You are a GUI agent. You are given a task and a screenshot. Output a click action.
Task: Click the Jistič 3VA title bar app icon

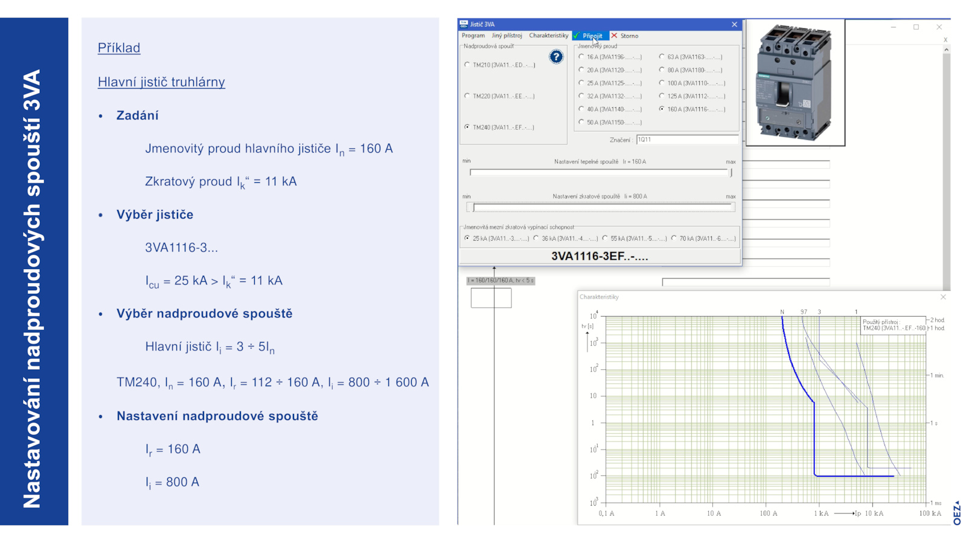tap(464, 24)
